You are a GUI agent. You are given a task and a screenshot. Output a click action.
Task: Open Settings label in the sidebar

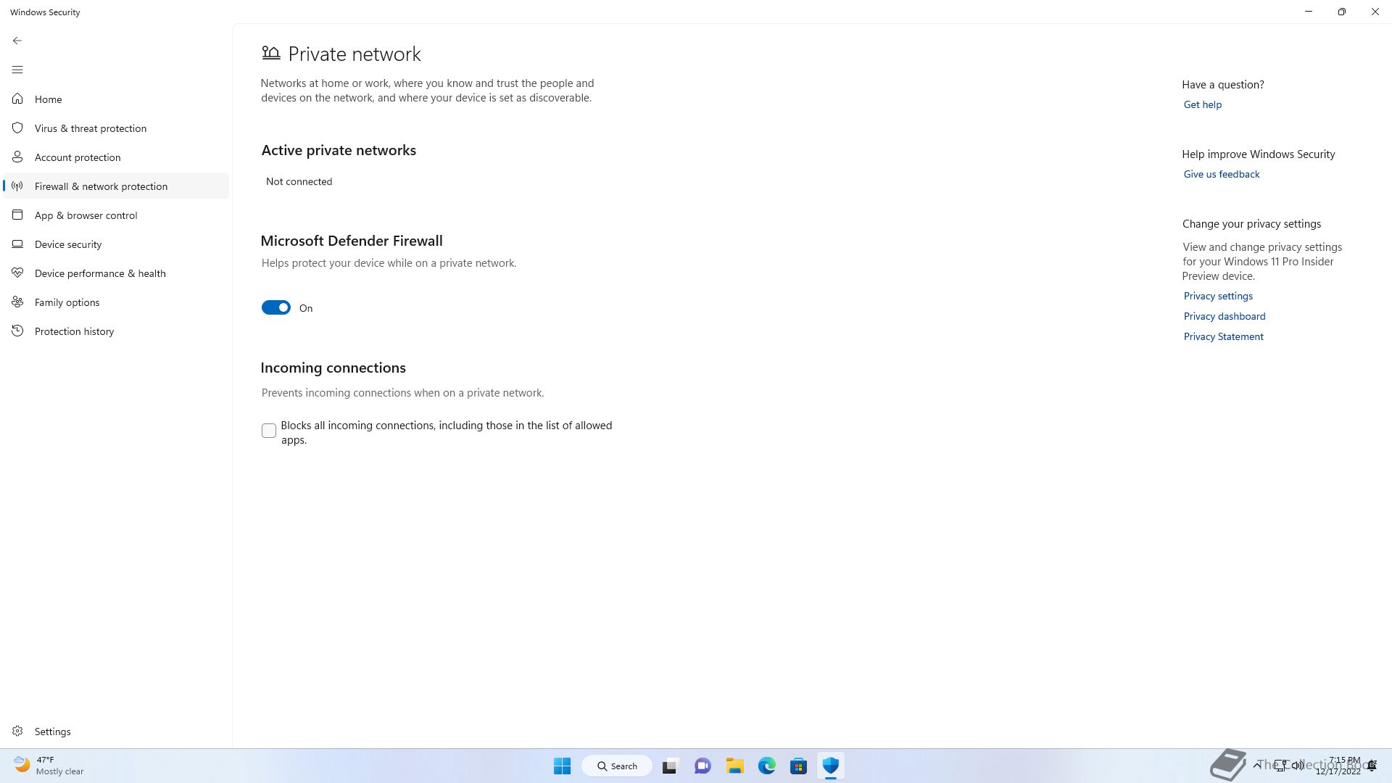(x=53, y=732)
